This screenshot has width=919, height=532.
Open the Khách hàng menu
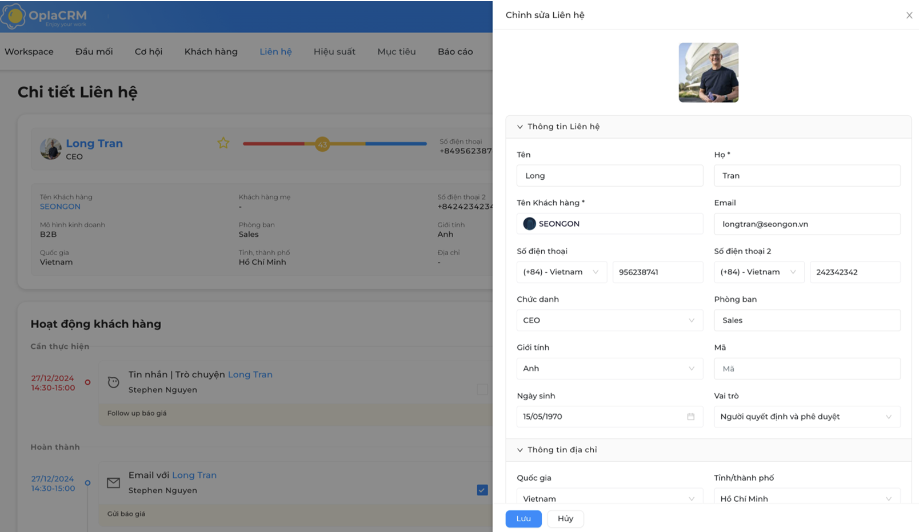(x=211, y=51)
